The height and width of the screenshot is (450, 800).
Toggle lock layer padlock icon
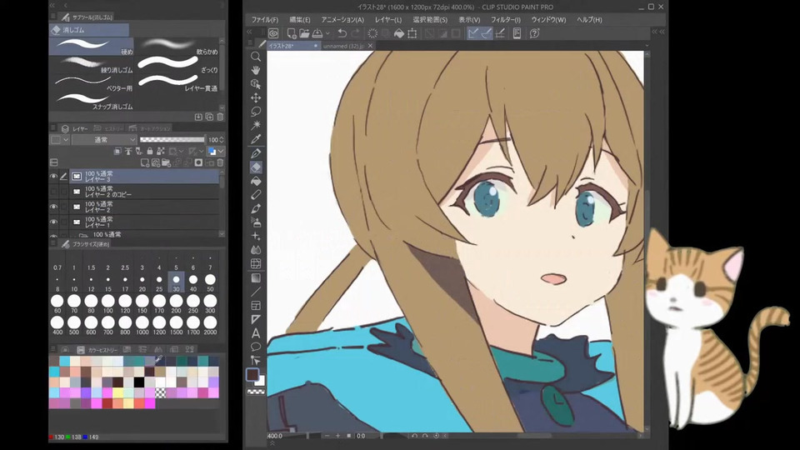pos(149,151)
